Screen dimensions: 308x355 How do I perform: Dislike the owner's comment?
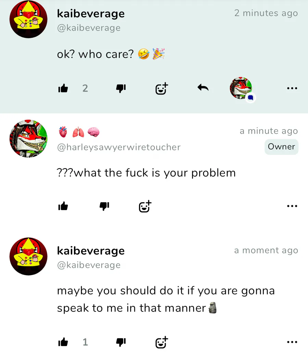tap(104, 206)
